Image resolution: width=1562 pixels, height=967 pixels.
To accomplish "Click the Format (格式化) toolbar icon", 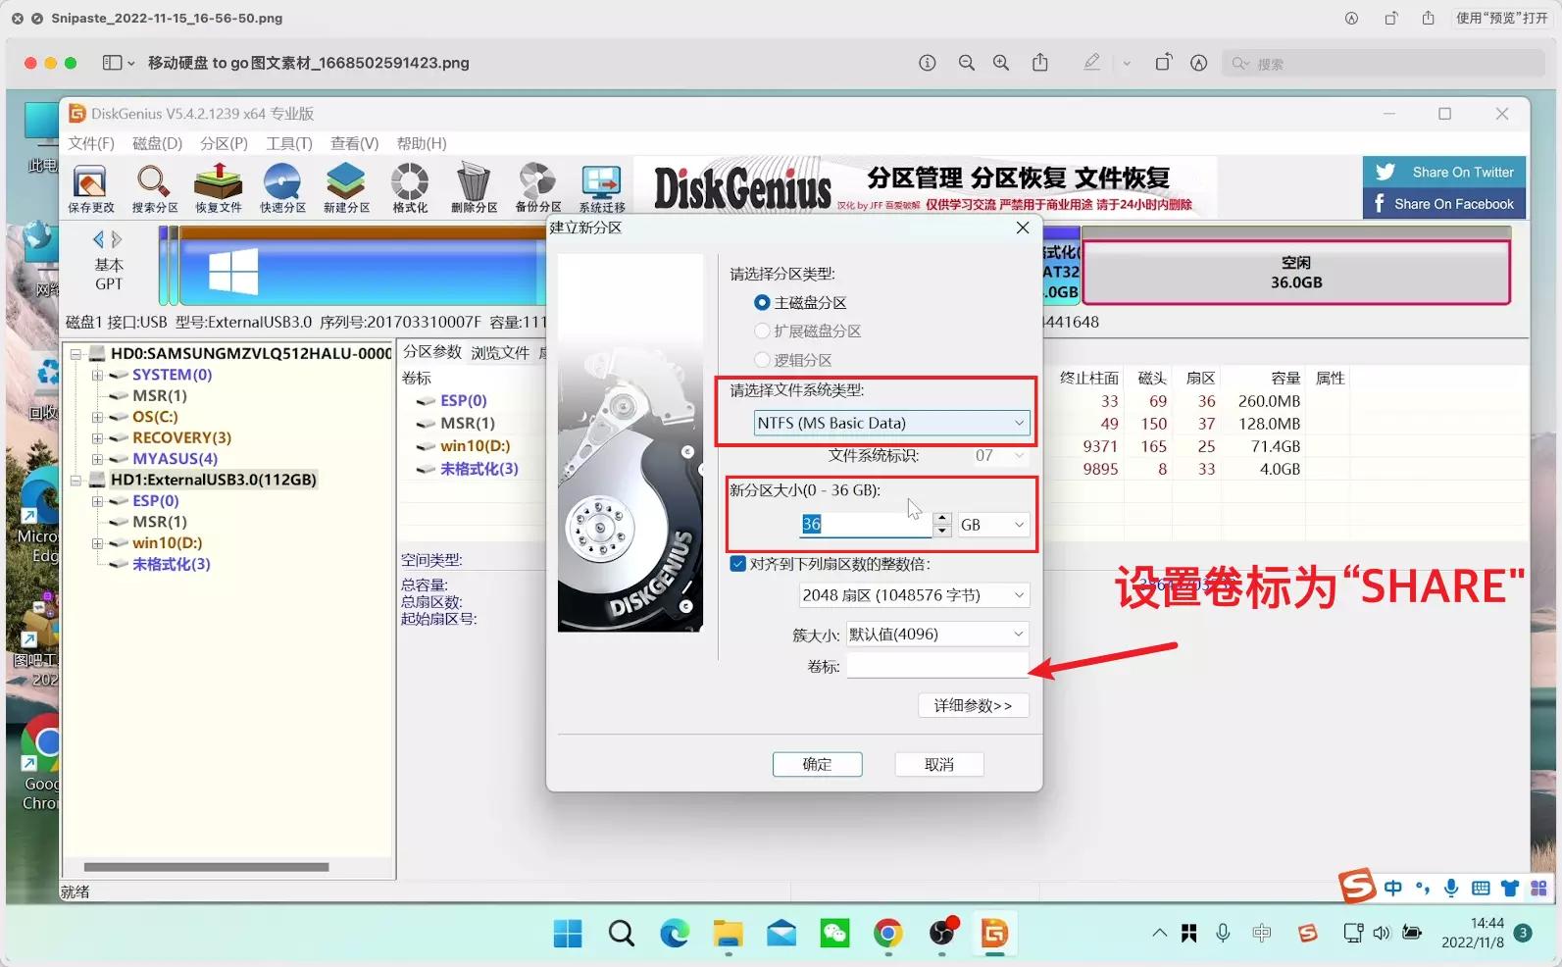I will 410,188.
